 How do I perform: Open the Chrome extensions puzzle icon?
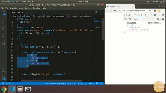[155, 11]
